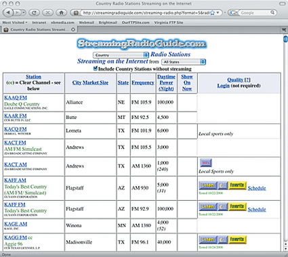Click the Google search input field
This screenshot has width=288, height=257.
[x=255, y=13]
